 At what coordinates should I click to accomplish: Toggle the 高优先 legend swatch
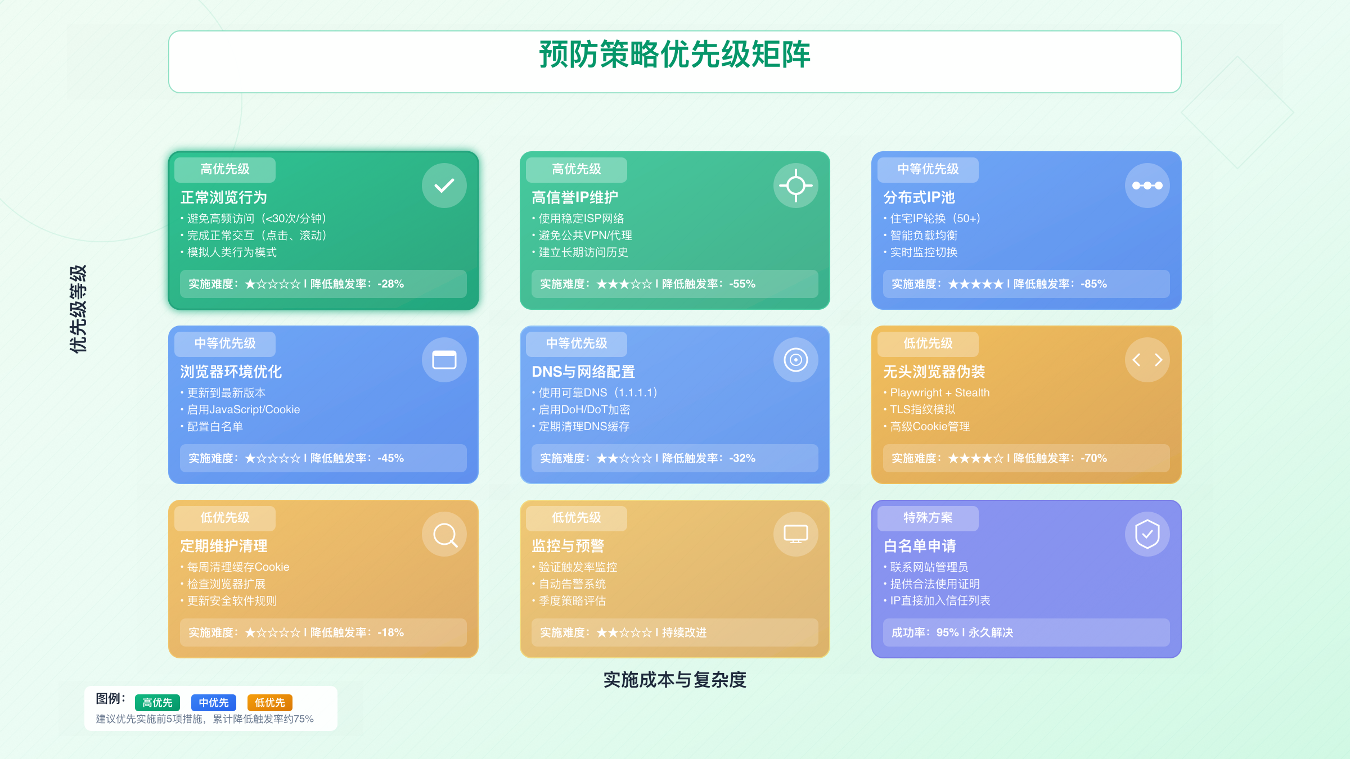[x=156, y=702]
